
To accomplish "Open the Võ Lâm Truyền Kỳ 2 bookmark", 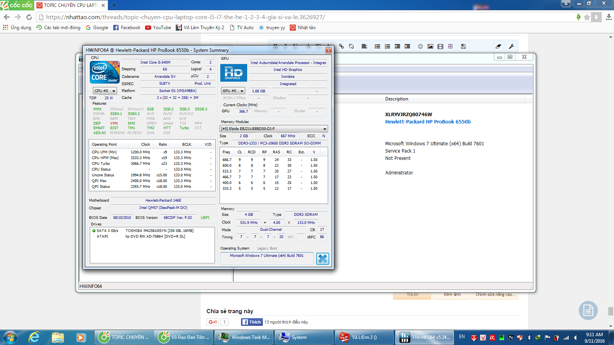I will point(200,28).
